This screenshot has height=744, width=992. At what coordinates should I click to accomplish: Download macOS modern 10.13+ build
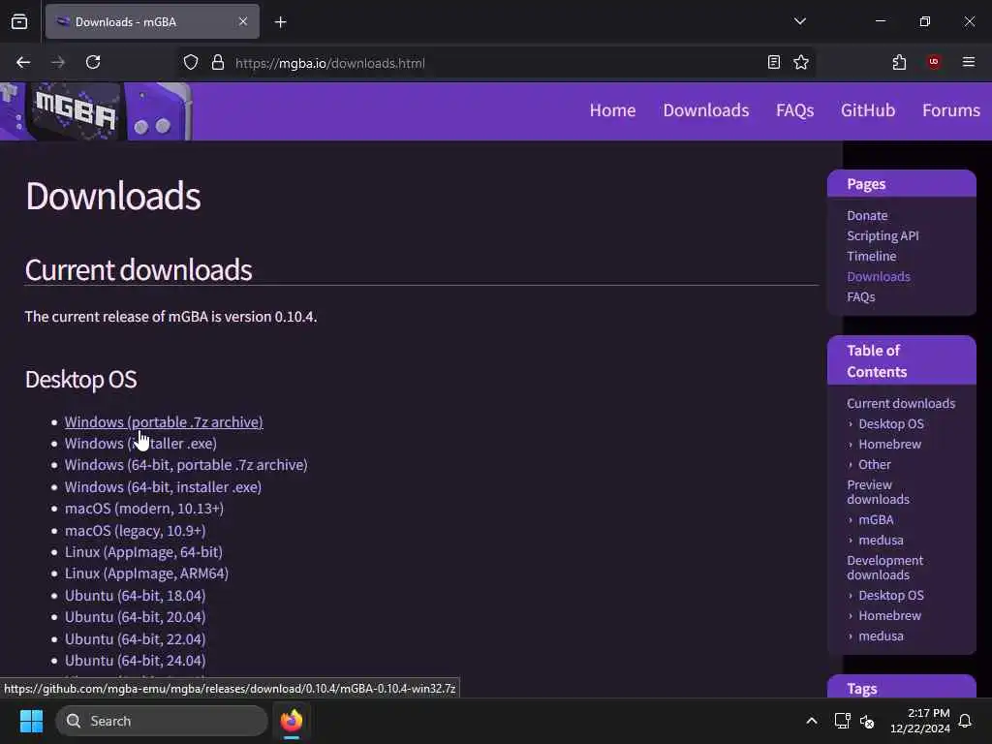coord(144,509)
